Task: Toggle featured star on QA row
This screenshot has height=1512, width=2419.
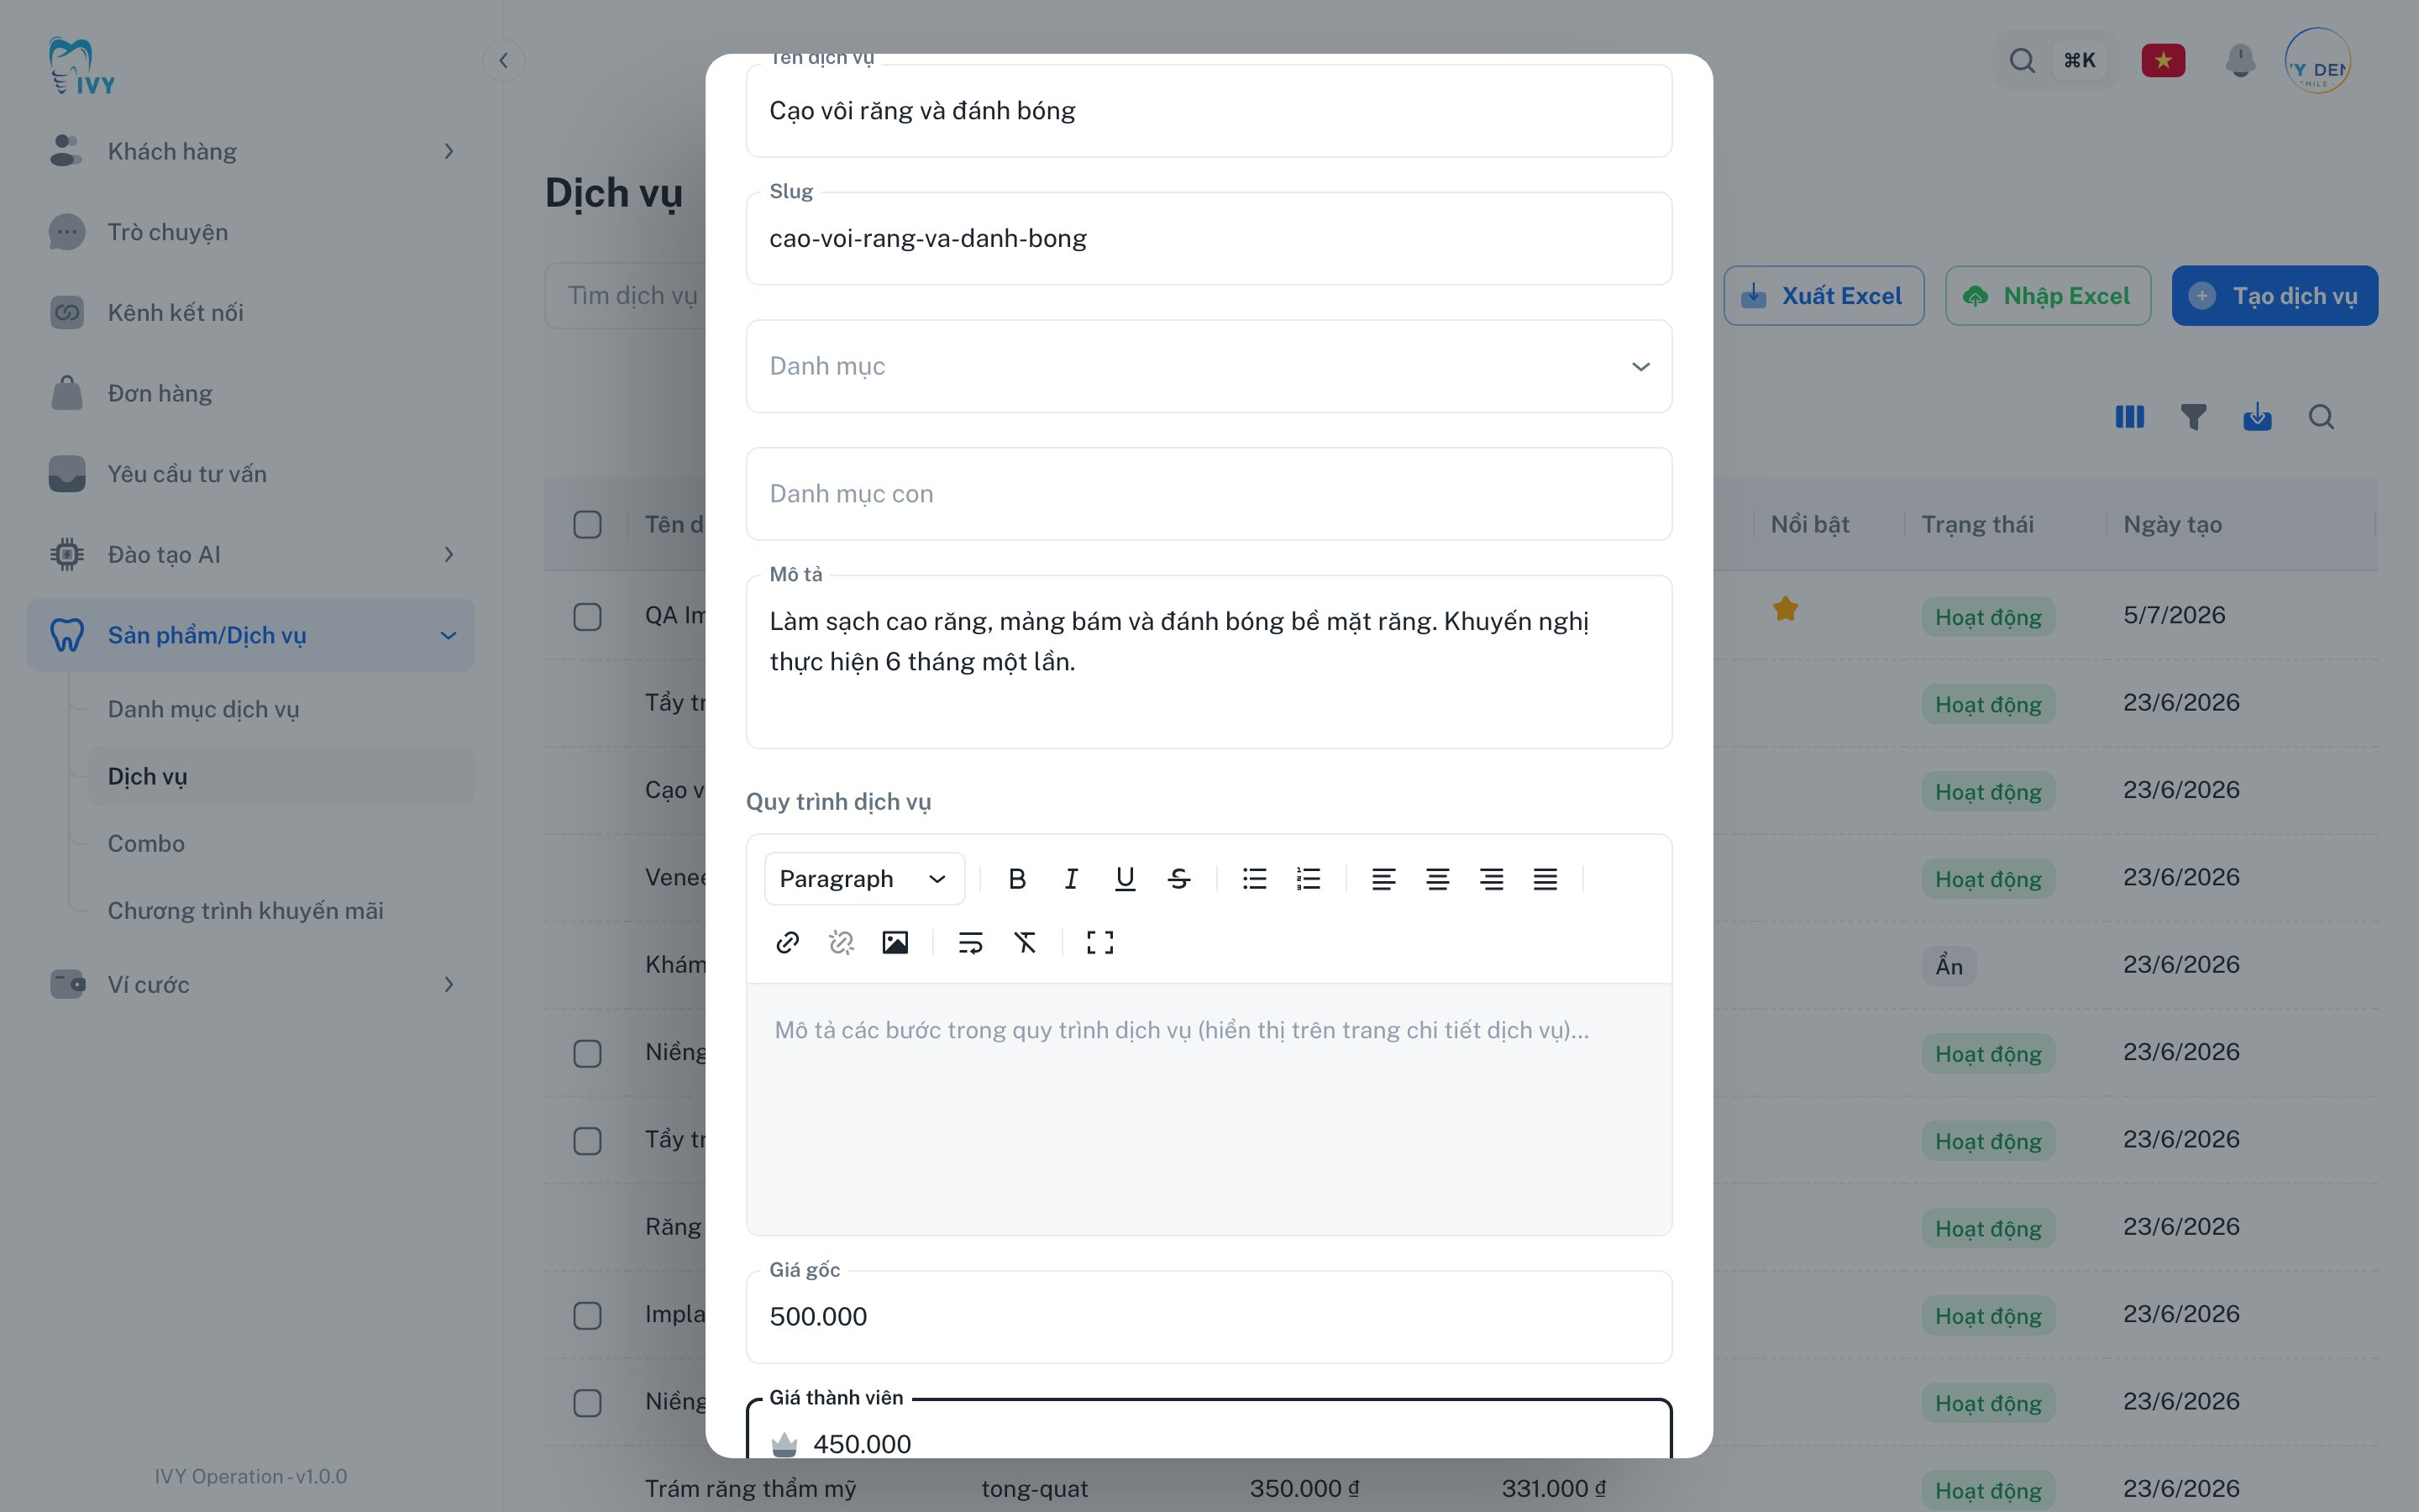Action: coord(1785,609)
